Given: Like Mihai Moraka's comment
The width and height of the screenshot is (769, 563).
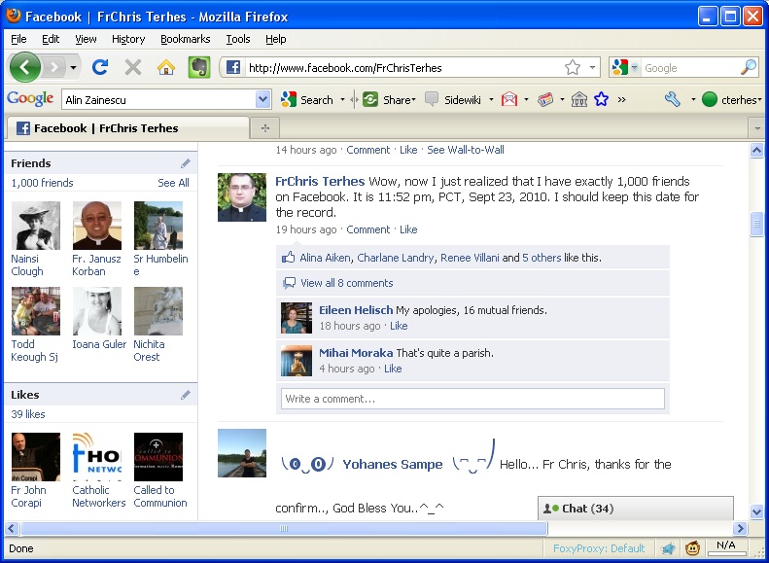Looking at the screenshot, I should tap(393, 369).
